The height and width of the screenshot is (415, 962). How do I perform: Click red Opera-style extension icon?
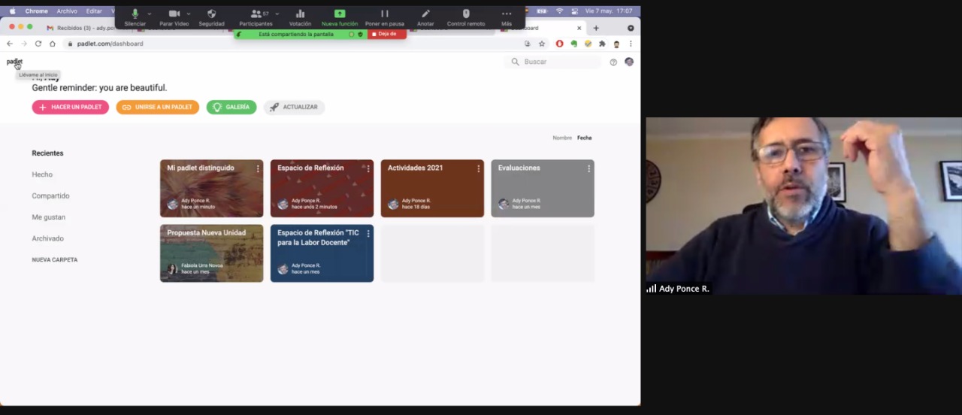click(559, 44)
